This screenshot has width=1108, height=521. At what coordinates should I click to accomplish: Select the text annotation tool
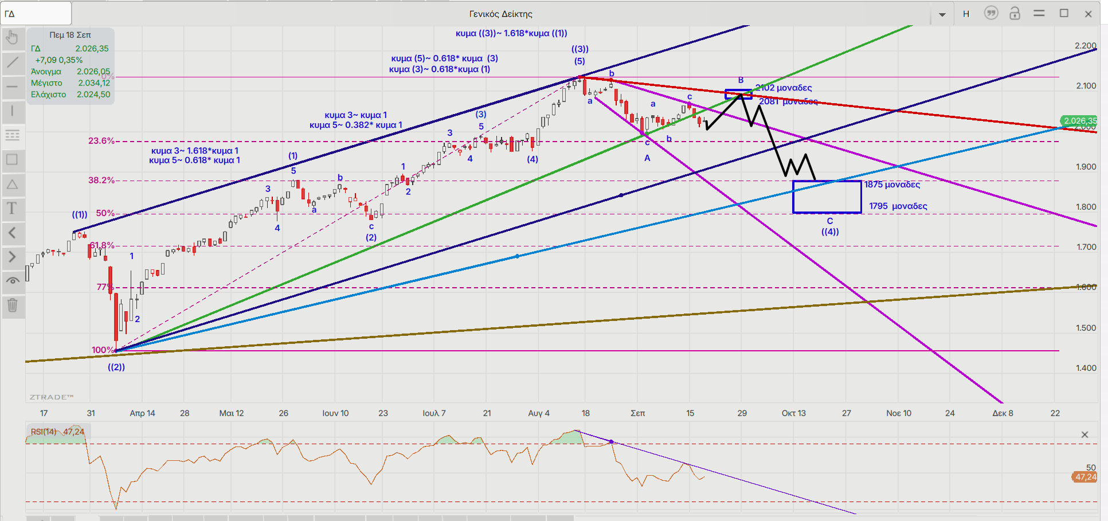tap(12, 208)
